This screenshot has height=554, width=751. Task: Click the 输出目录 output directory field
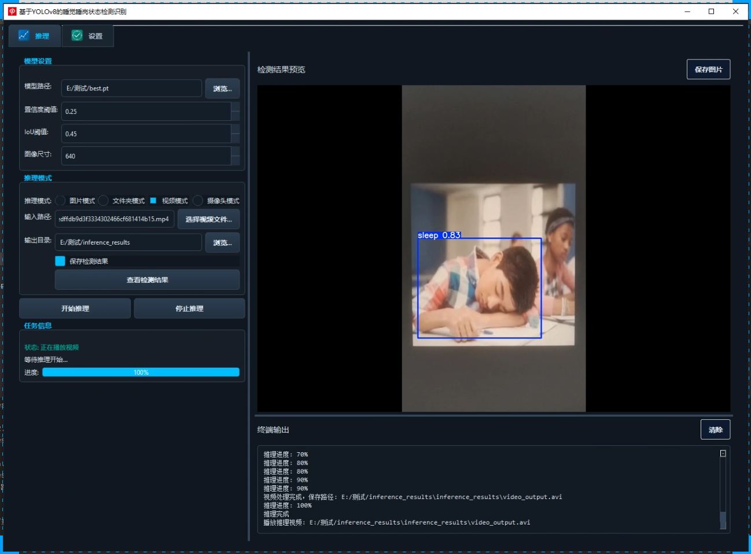pos(128,242)
